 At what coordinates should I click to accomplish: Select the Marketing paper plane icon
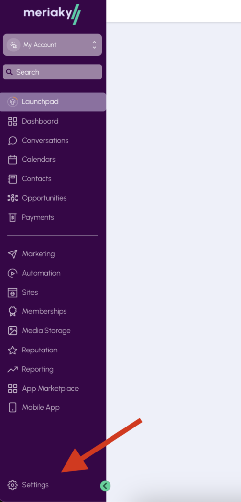point(12,254)
